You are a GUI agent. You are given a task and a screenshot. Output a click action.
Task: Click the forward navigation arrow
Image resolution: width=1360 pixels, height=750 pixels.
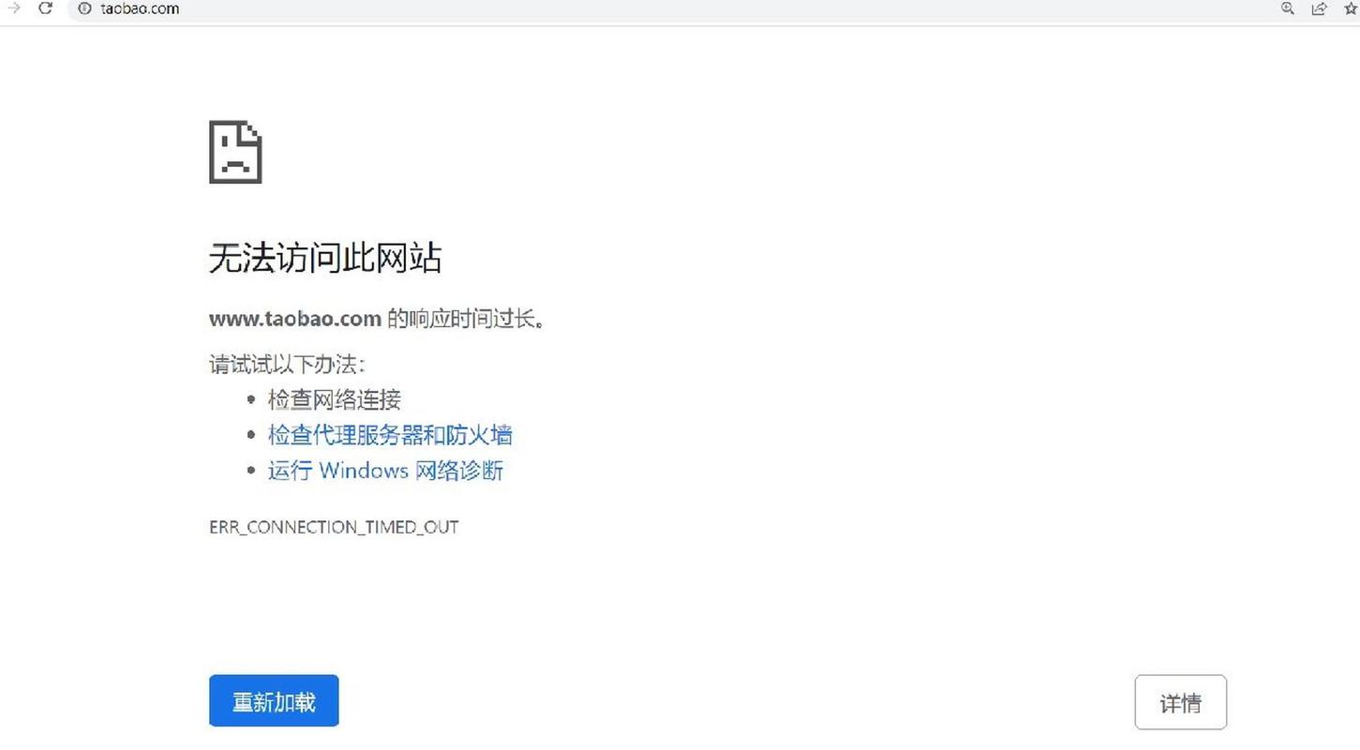point(13,7)
